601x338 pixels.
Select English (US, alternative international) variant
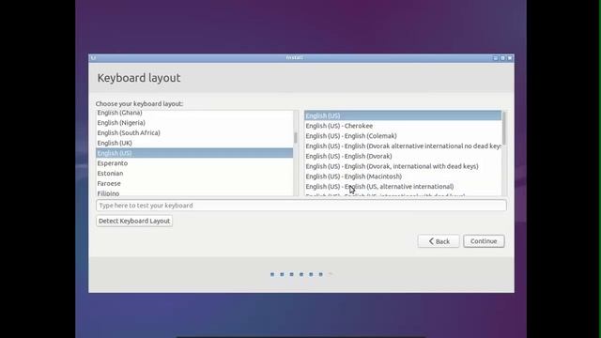pos(403,187)
